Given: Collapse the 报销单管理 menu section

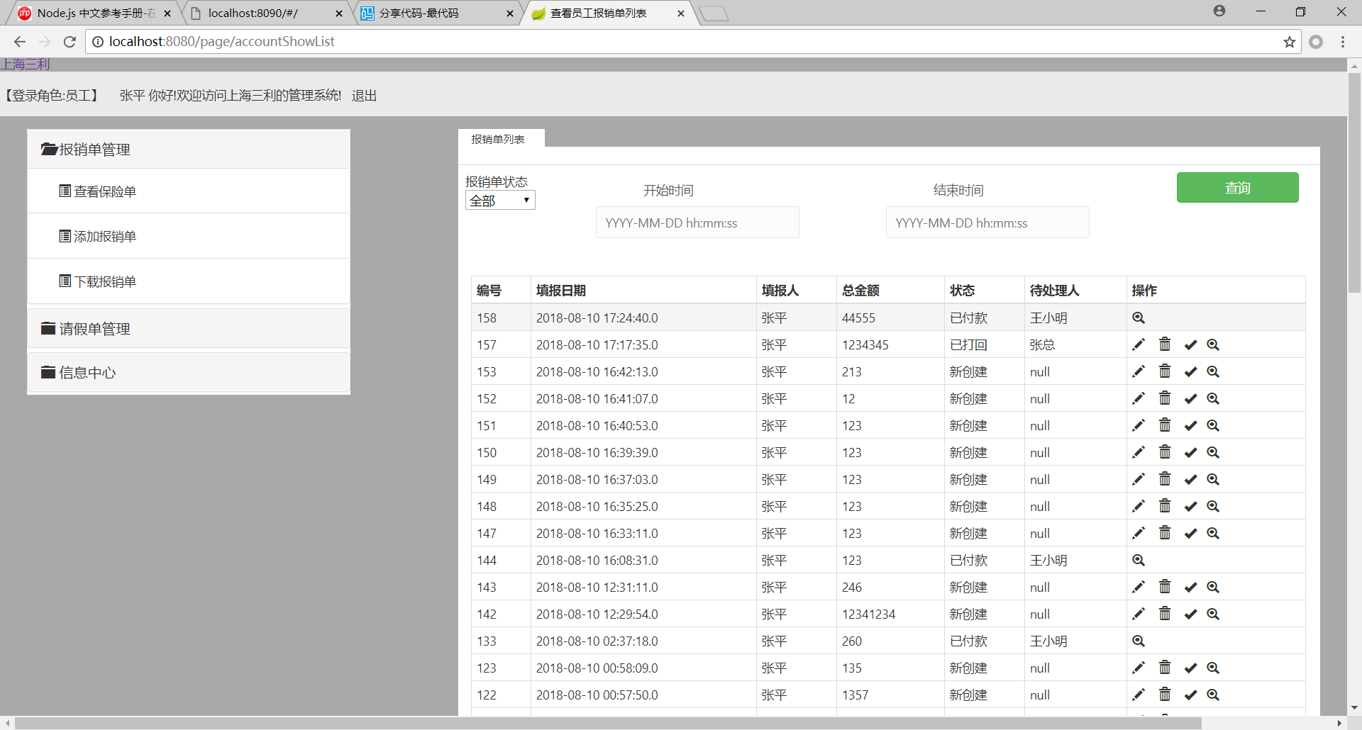Looking at the screenshot, I should [x=189, y=150].
